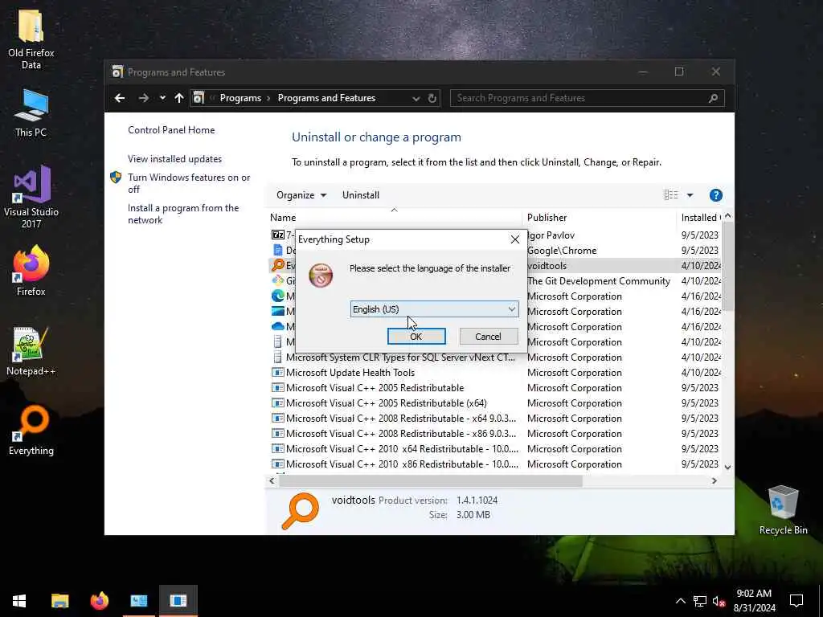Image resolution: width=823 pixels, height=617 pixels.
Task: Open the Recycle Bin
Action: (x=783, y=510)
